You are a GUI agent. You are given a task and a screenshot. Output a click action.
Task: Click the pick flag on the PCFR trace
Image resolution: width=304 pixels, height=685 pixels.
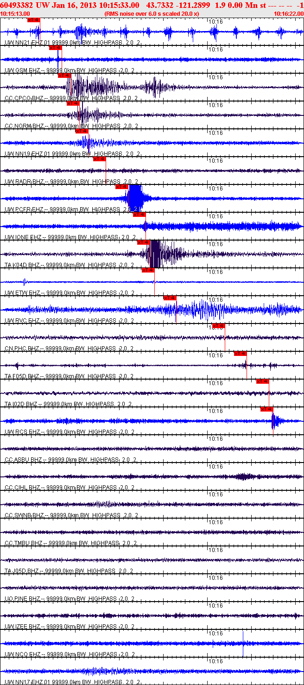(122, 187)
